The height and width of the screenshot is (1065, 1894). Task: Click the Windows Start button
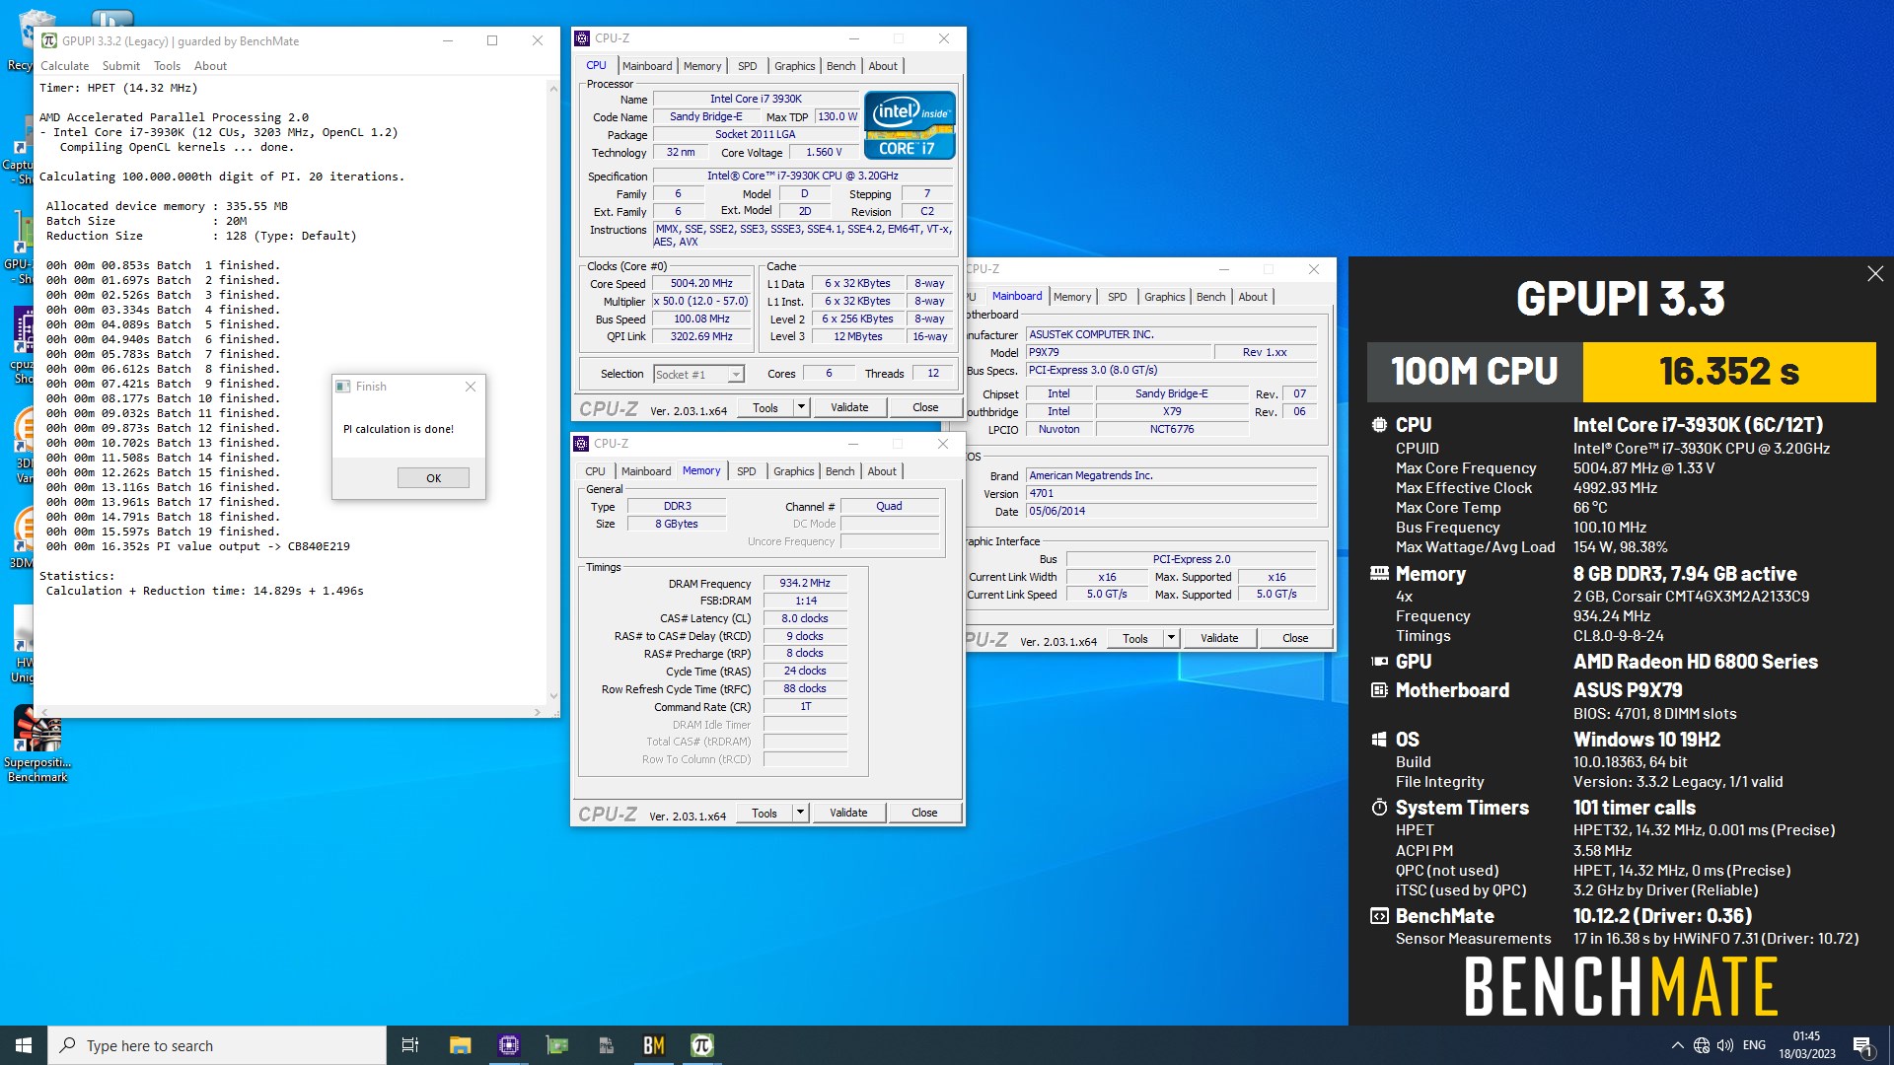pos(24,1045)
